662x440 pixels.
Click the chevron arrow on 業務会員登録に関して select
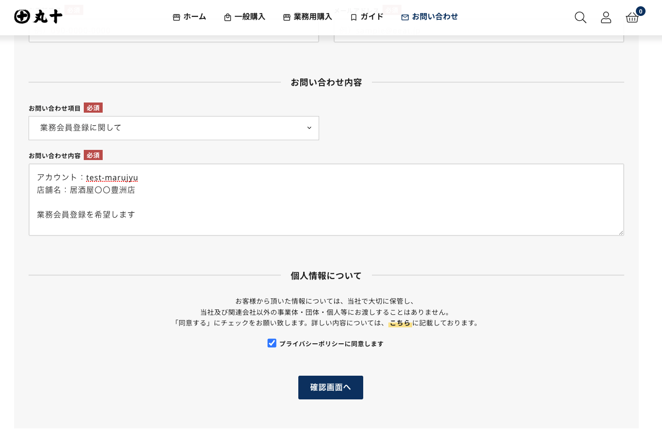309,128
